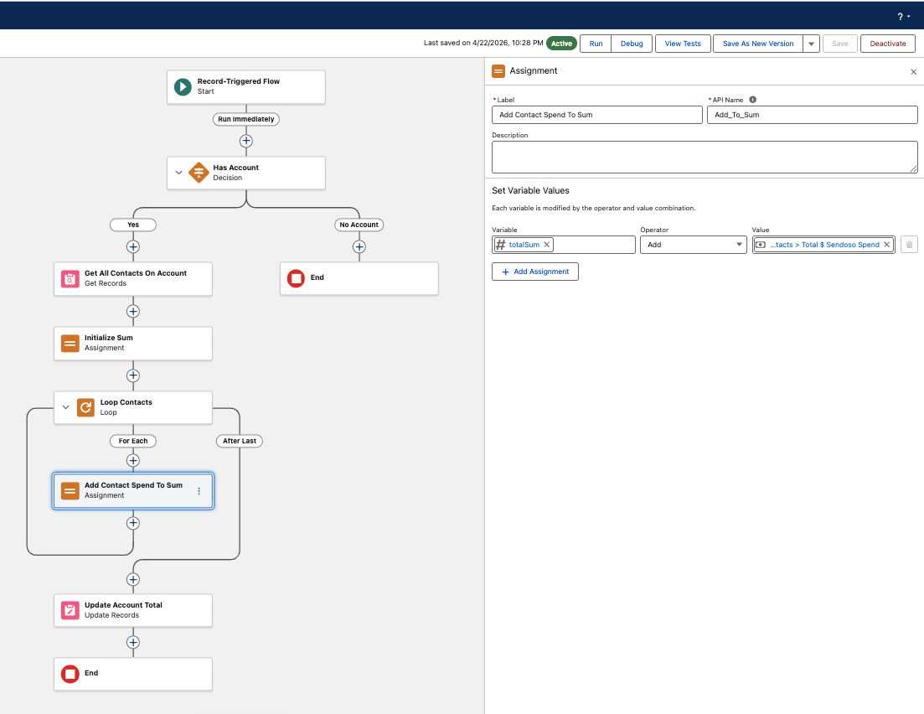The image size is (924, 714).
Task: Collapse the Loop Contacts element
Action: pos(66,407)
